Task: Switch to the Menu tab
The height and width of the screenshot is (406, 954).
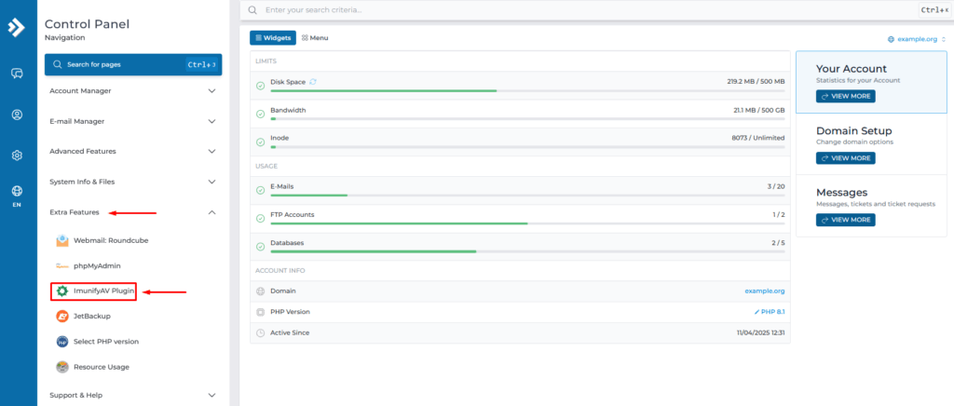Action: (315, 38)
